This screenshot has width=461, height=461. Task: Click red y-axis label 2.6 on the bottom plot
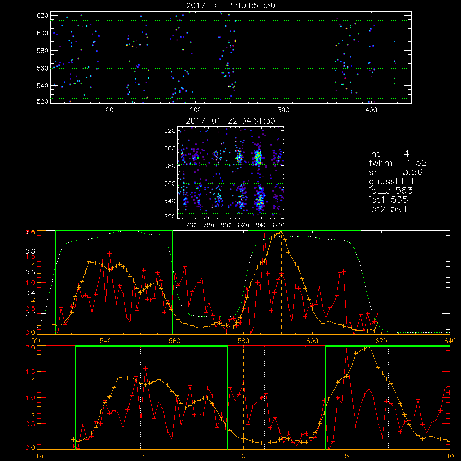pyautogui.click(x=30, y=347)
